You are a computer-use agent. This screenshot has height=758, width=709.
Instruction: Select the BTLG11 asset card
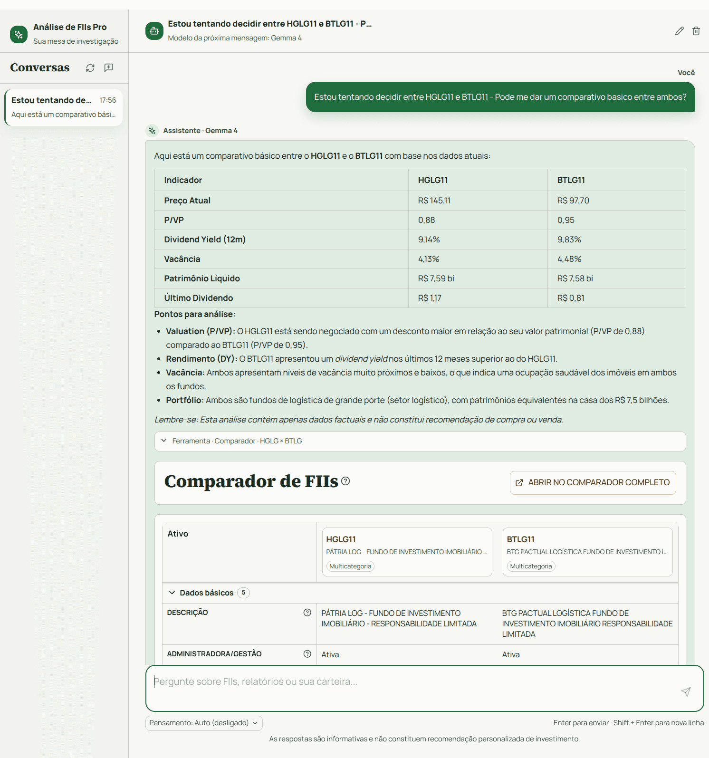click(588, 552)
